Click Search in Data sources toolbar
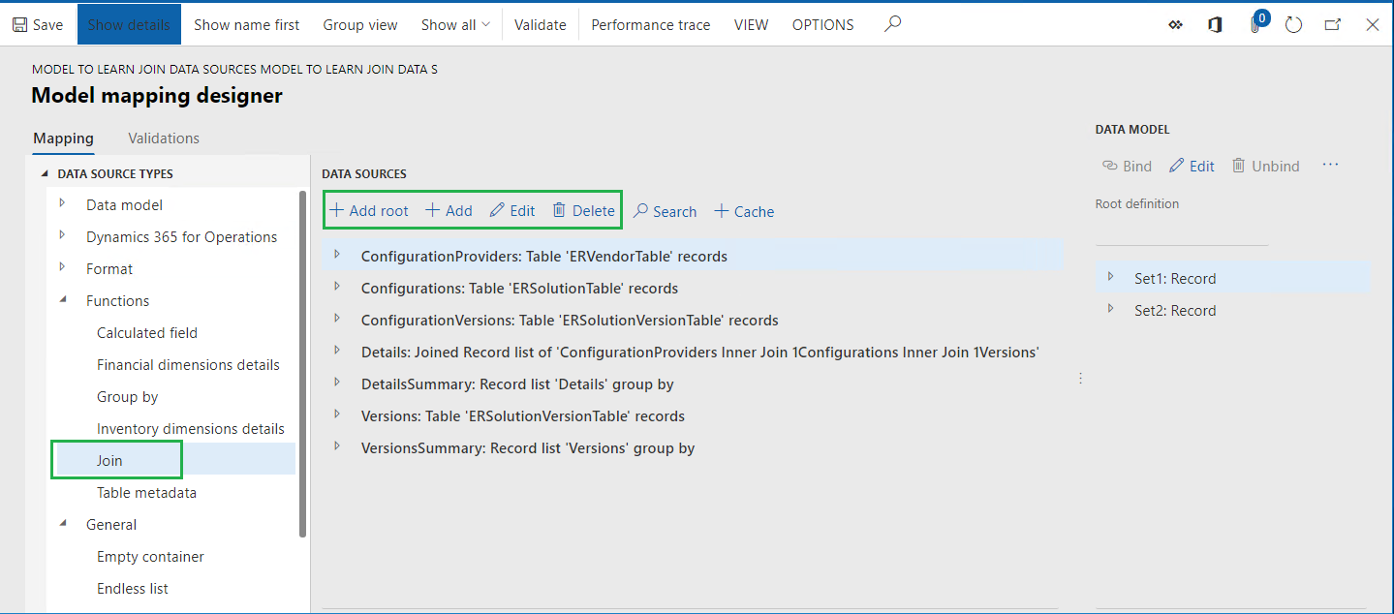 pyautogui.click(x=666, y=212)
